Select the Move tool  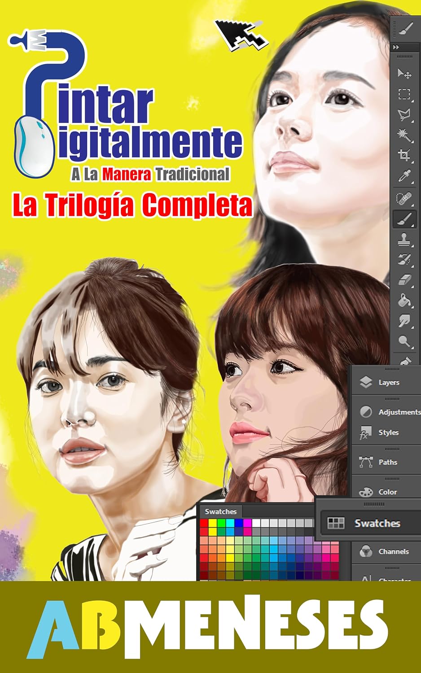[405, 74]
